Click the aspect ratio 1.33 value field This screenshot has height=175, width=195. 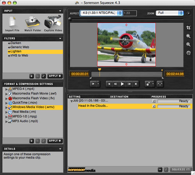coord(130,13)
